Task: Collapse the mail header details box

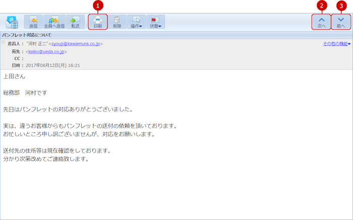Action: [x=4, y=42]
